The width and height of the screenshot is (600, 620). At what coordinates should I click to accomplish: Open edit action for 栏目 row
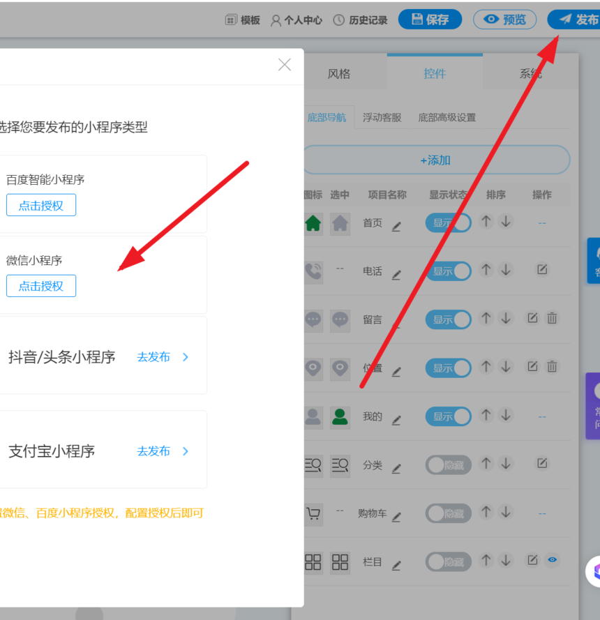click(533, 560)
